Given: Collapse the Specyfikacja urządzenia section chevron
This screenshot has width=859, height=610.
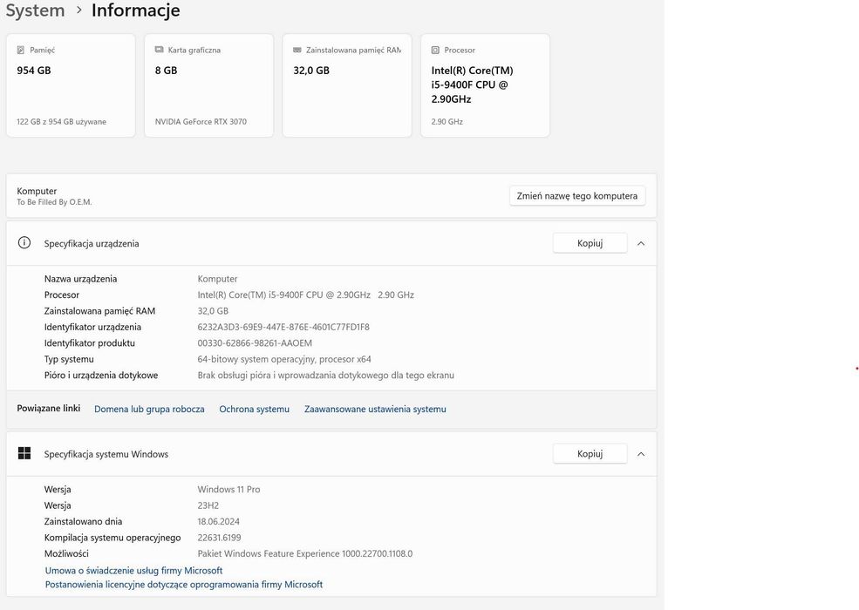Looking at the screenshot, I should [x=641, y=243].
